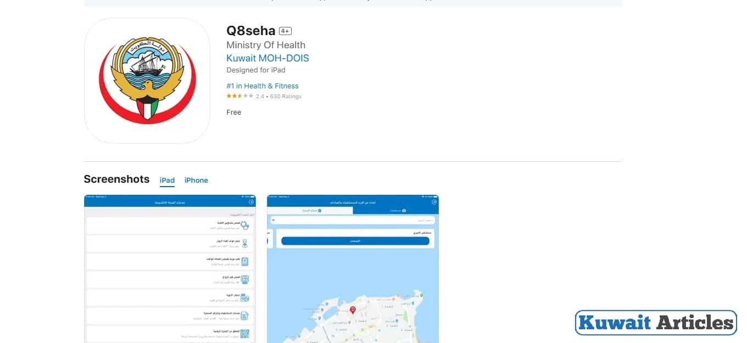Click the wide blue button in map screenshot
The width and height of the screenshot is (747, 343).
[x=355, y=241]
